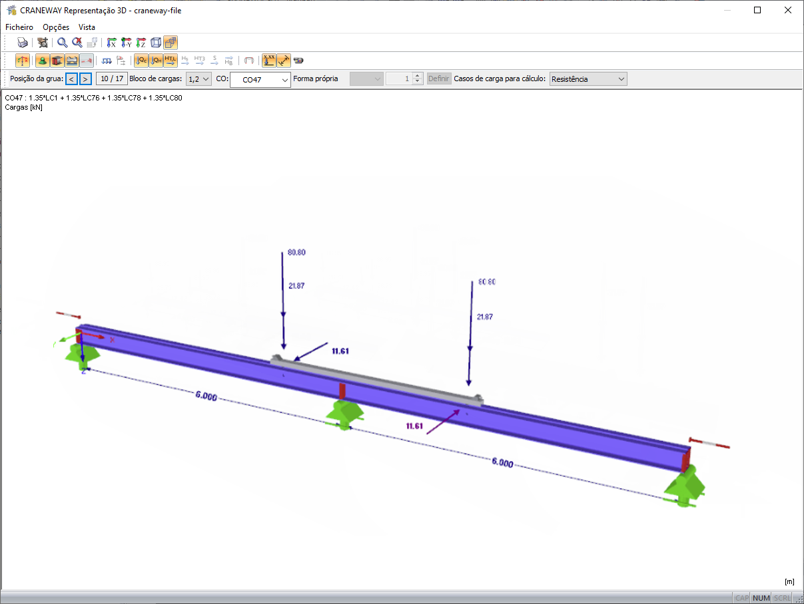Click the display settings icon beside Print
804x604 pixels.
click(43, 43)
